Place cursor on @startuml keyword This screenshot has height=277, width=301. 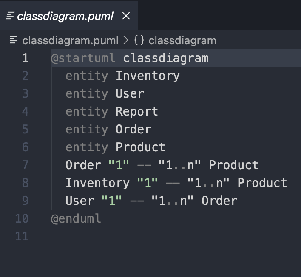click(x=83, y=58)
